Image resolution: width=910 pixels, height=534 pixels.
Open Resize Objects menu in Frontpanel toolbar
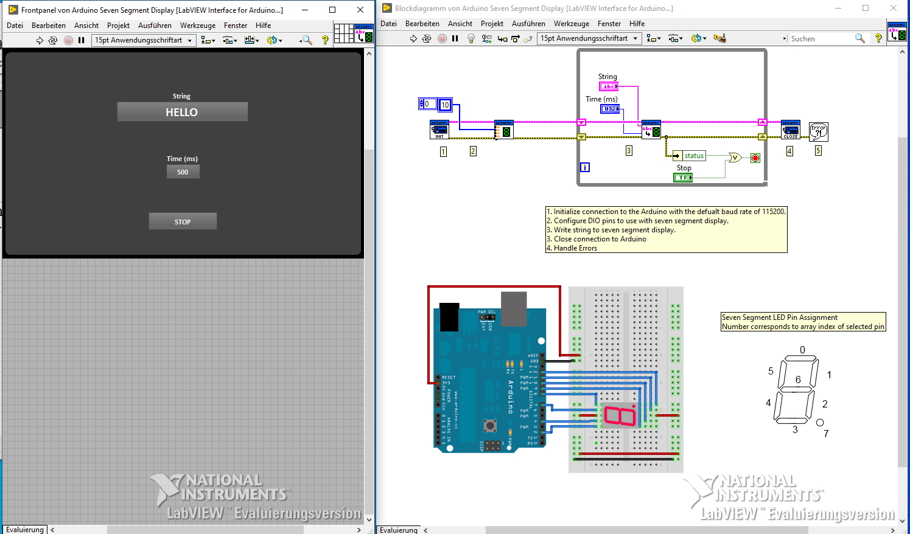(x=251, y=40)
